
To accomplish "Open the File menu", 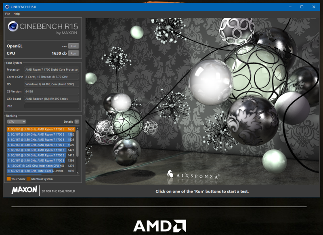I will 8,14.
